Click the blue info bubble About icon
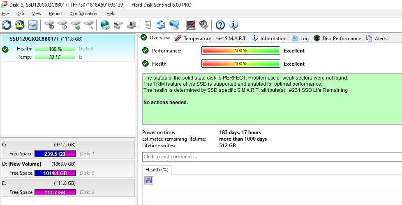Screen dimensions: 402x205 233,25
